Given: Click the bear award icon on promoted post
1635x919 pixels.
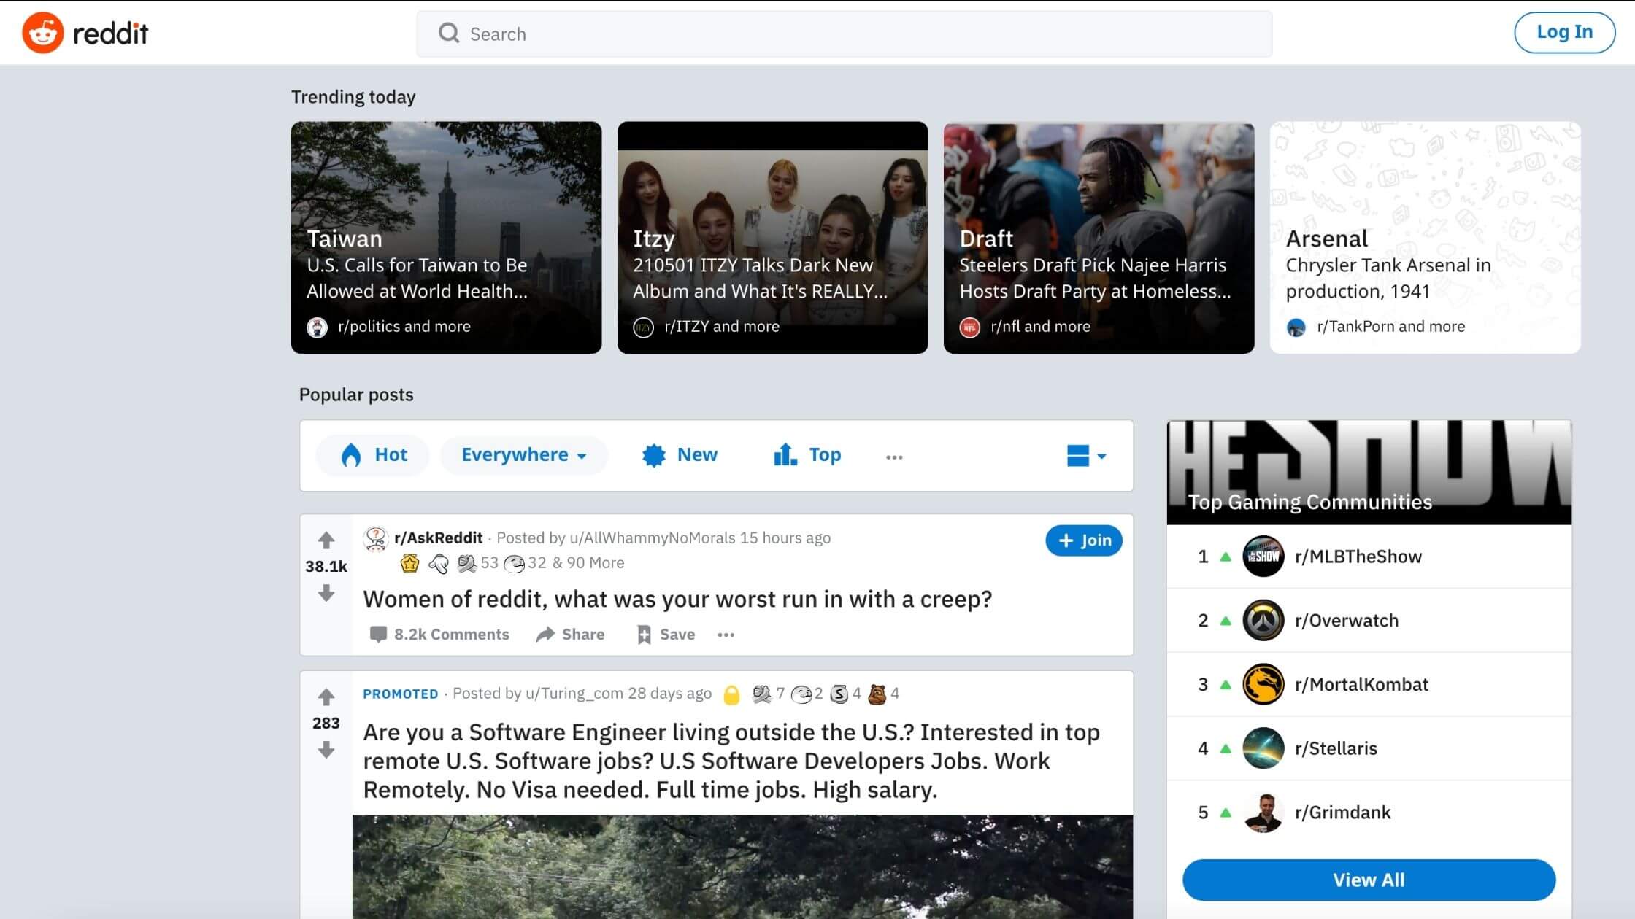Looking at the screenshot, I should 877,694.
